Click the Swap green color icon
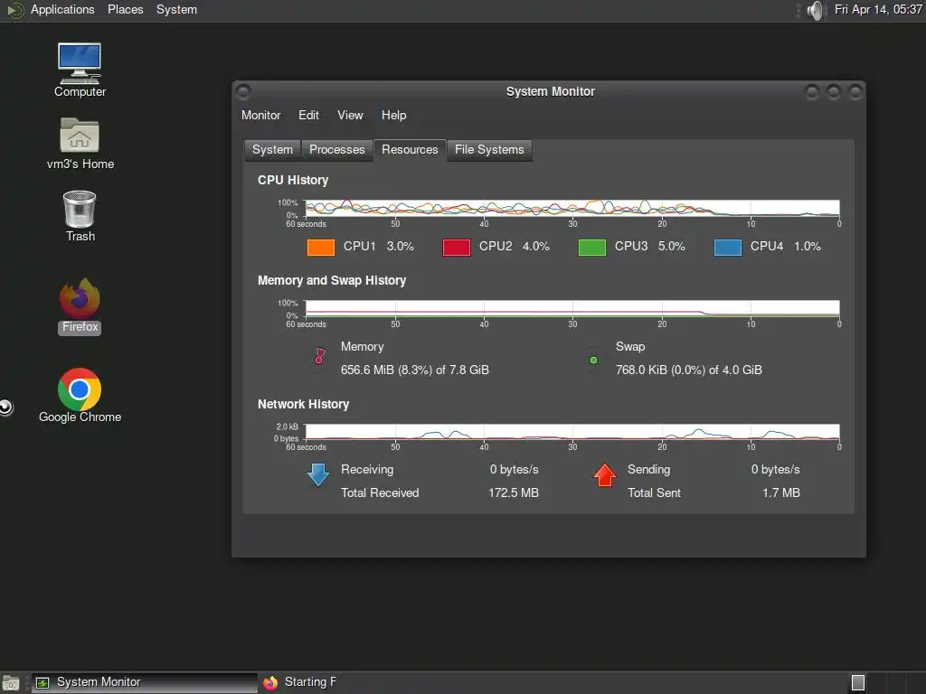926x694 pixels. (x=593, y=360)
